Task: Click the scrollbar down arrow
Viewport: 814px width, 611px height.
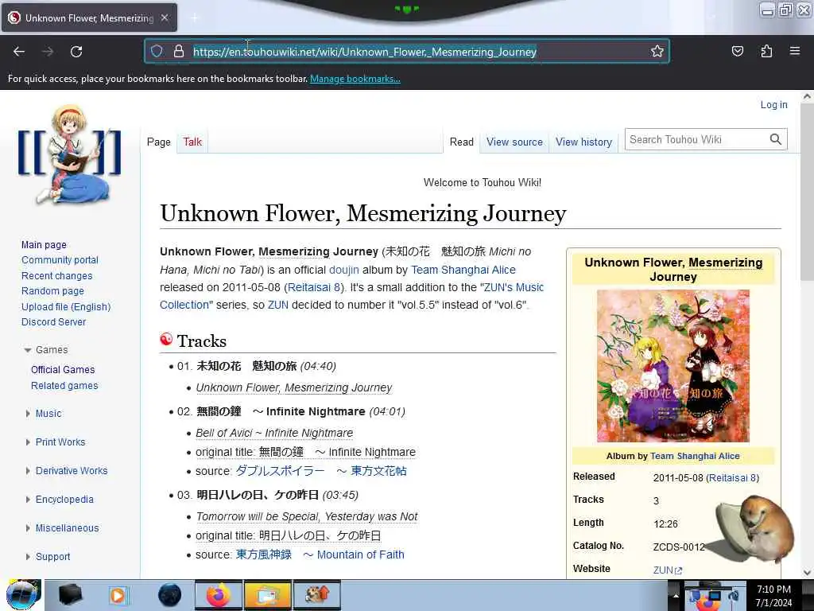Action: click(x=807, y=573)
